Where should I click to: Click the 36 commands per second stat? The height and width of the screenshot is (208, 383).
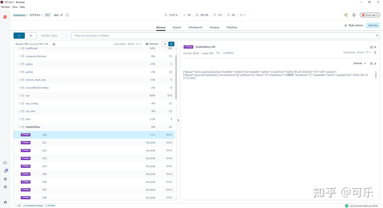click(187, 15)
